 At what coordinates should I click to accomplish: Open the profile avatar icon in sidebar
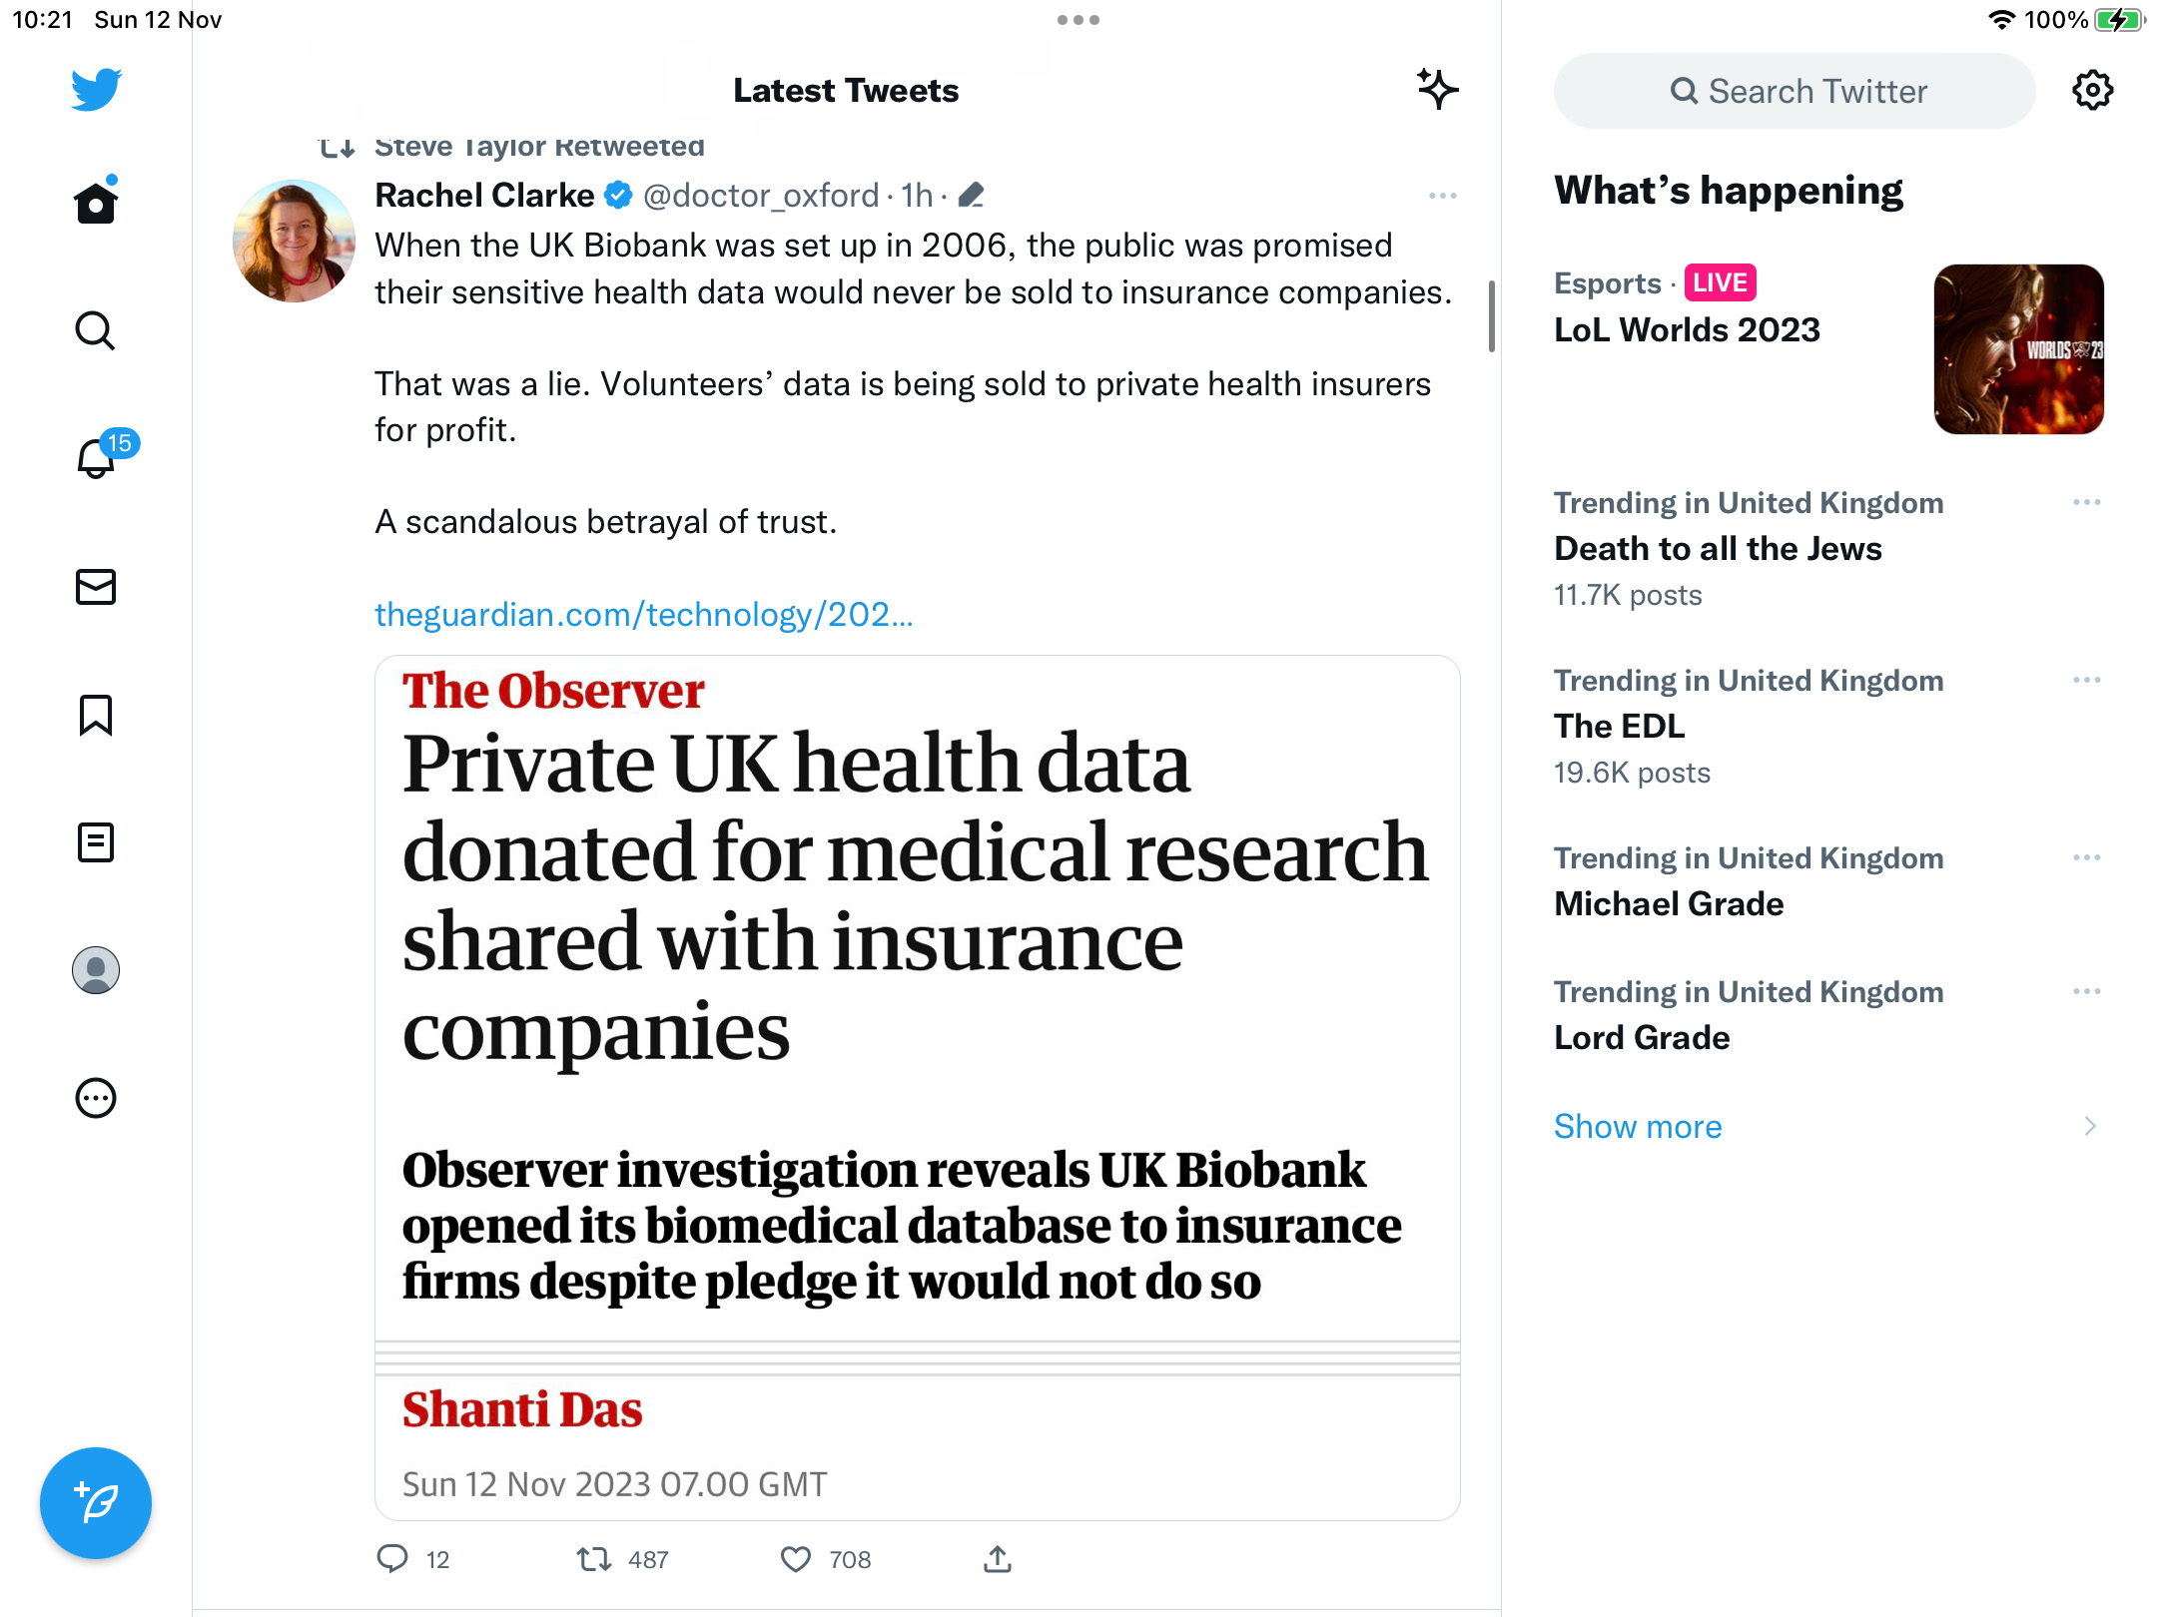[96, 970]
